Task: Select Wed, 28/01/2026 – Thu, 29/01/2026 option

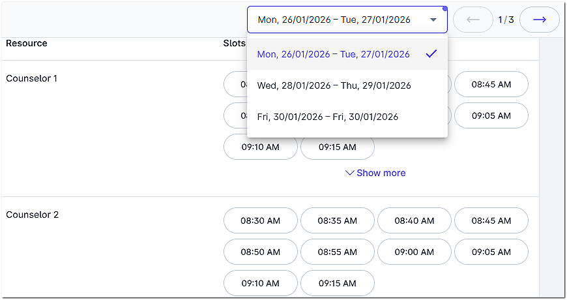Action: click(334, 85)
